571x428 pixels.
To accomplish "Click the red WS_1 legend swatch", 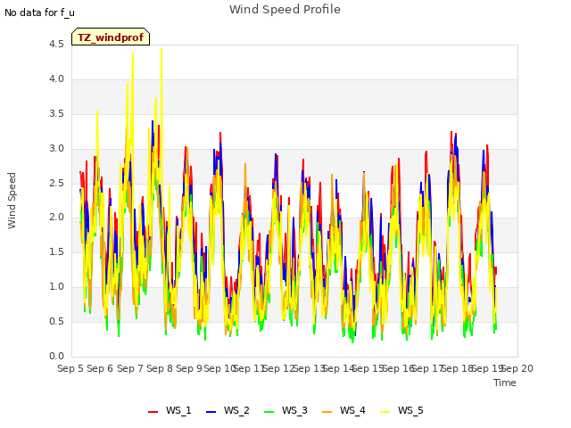I will pyautogui.click(x=153, y=411).
